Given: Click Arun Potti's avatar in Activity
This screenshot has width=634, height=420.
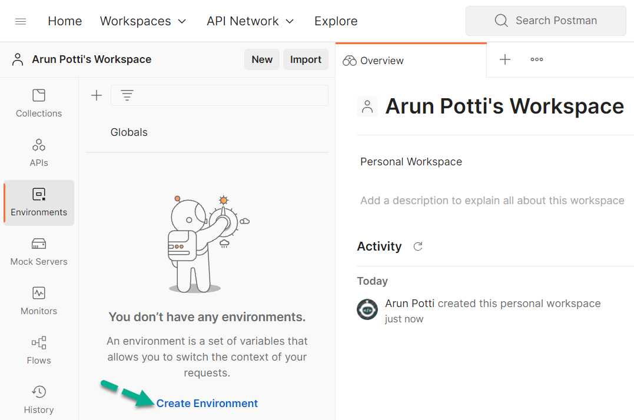Looking at the screenshot, I should (367, 309).
